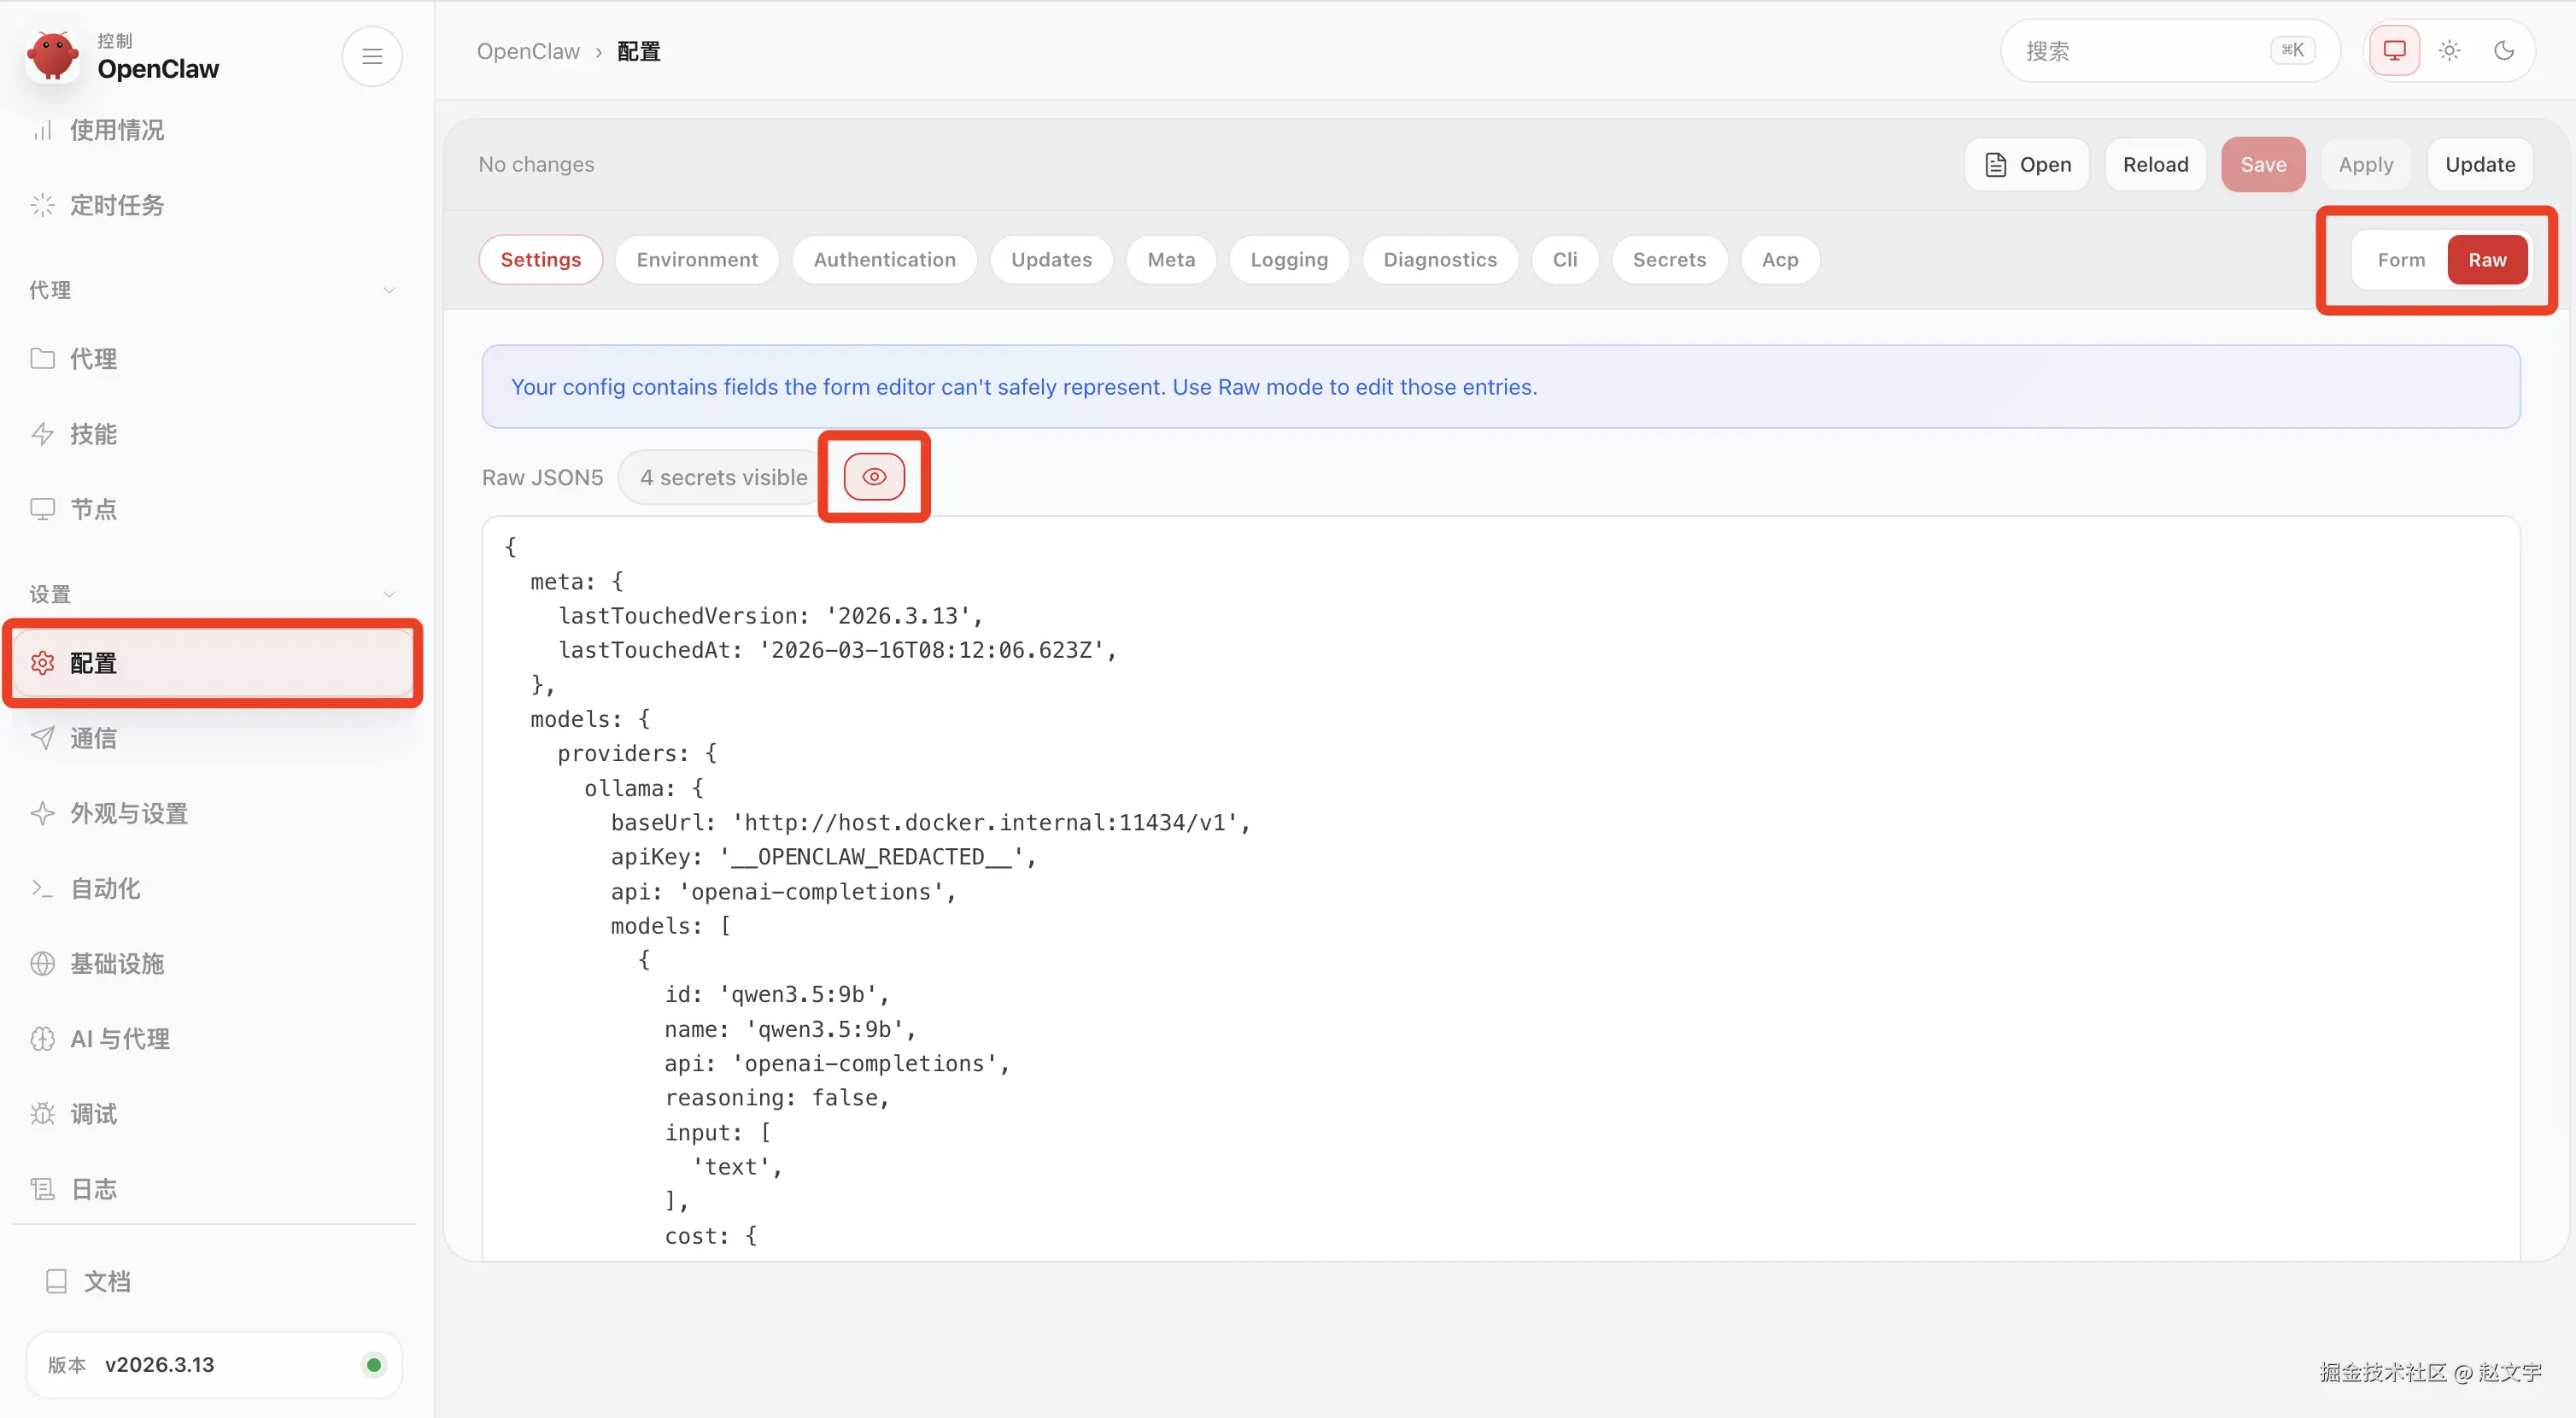Collapse sidebar using hamburger menu
Viewport: 2576px width, 1418px height.
(372, 56)
